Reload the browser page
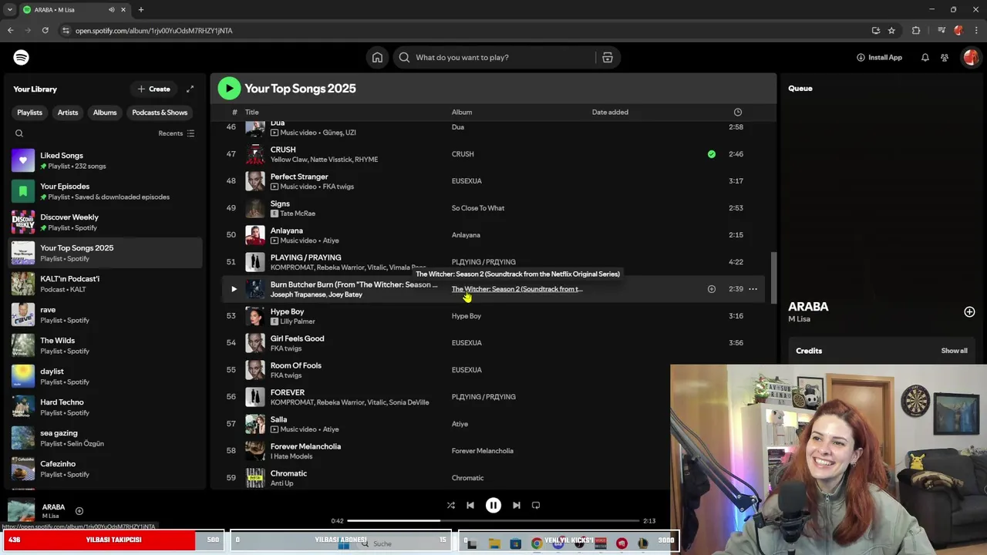This screenshot has height=555, width=987. [45, 30]
